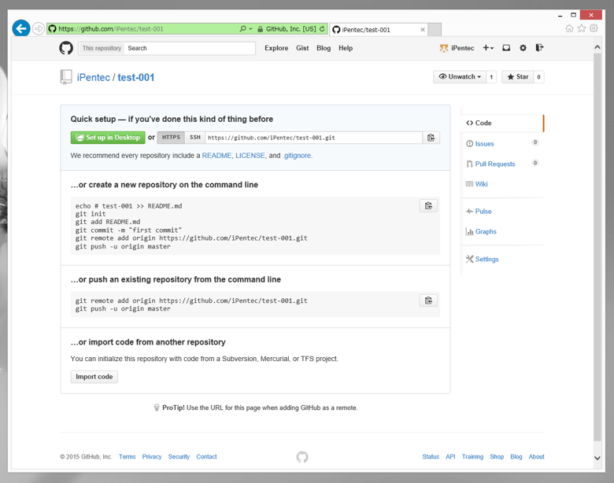This screenshot has height=483, width=614.
Task: Open GitHub account settings gear icon
Action: (523, 48)
